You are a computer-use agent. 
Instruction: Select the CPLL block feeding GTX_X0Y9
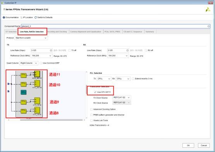[24, 102]
